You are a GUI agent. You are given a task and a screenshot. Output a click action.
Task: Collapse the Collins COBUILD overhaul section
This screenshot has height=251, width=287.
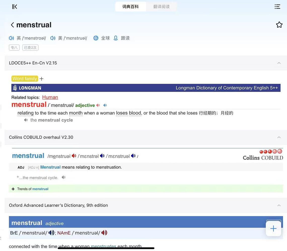click(x=279, y=137)
